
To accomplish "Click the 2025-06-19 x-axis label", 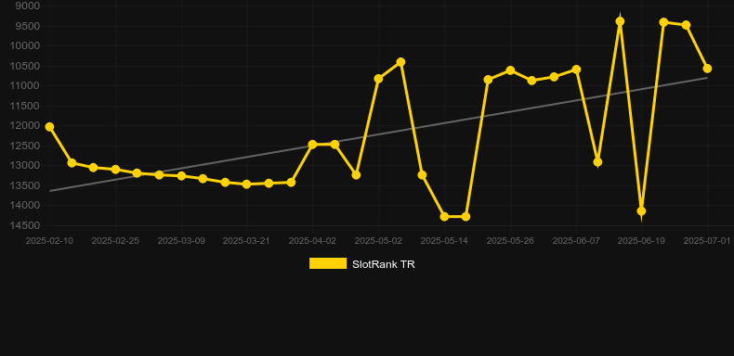I will [641, 241].
